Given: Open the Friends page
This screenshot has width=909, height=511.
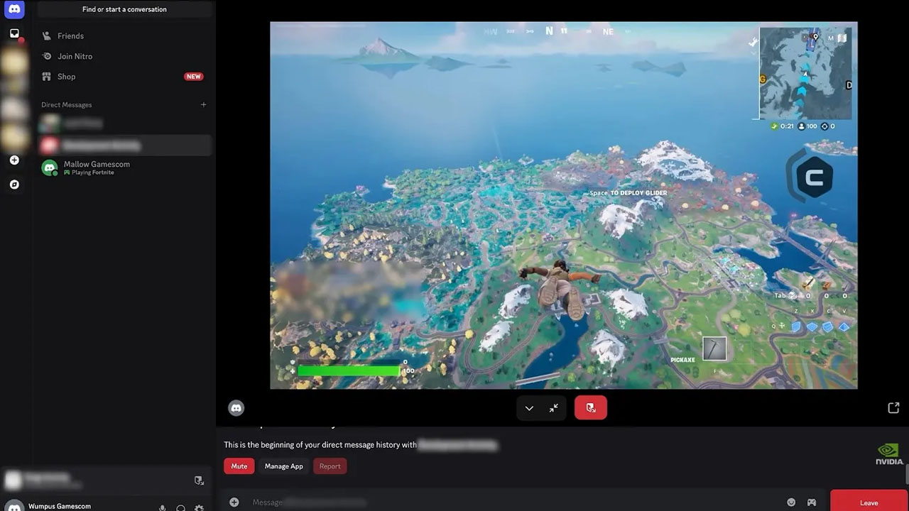Looking at the screenshot, I should point(72,35).
